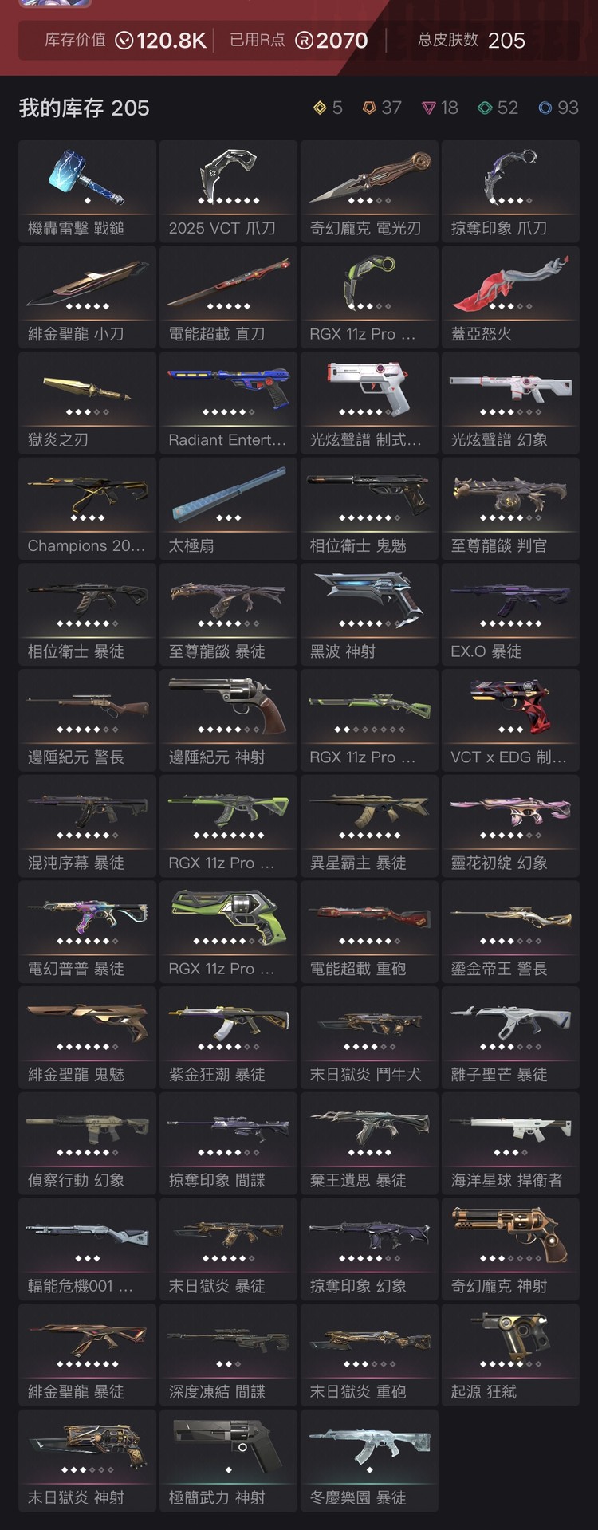This screenshot has width=598, height=1530.
Task: Filter by the blue circle tier icon
Action: click(x=545, y=108)
